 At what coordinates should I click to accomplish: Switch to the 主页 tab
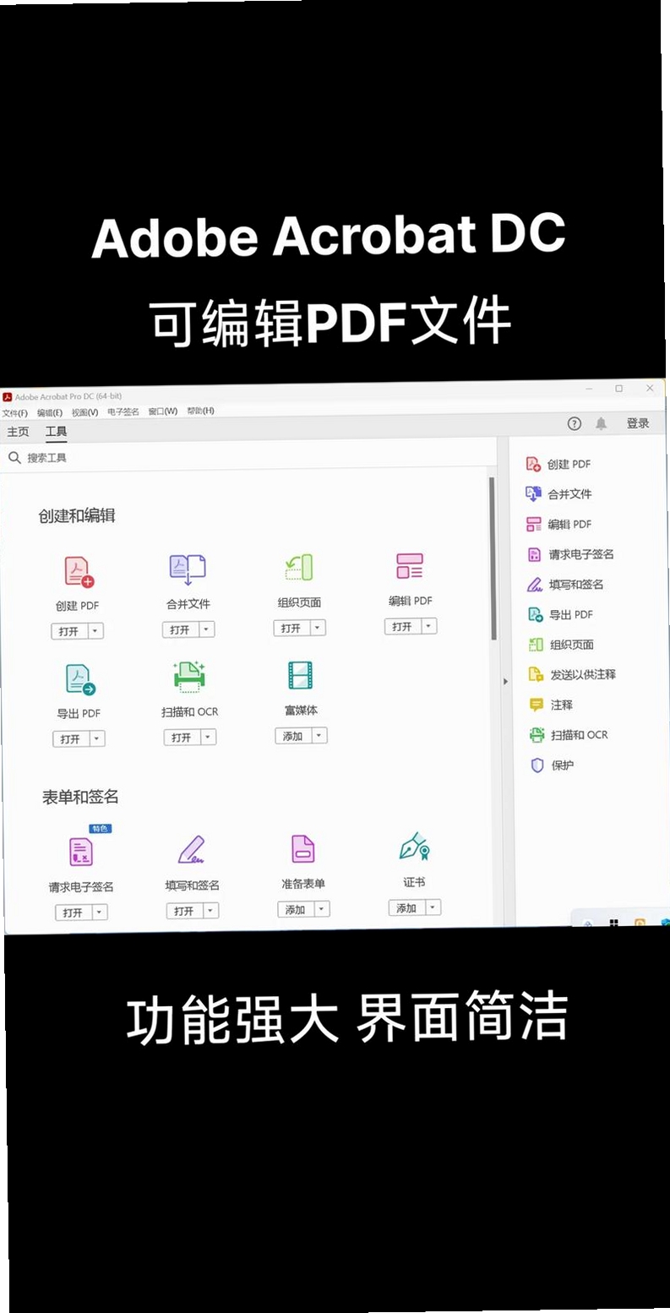point(18,432)
